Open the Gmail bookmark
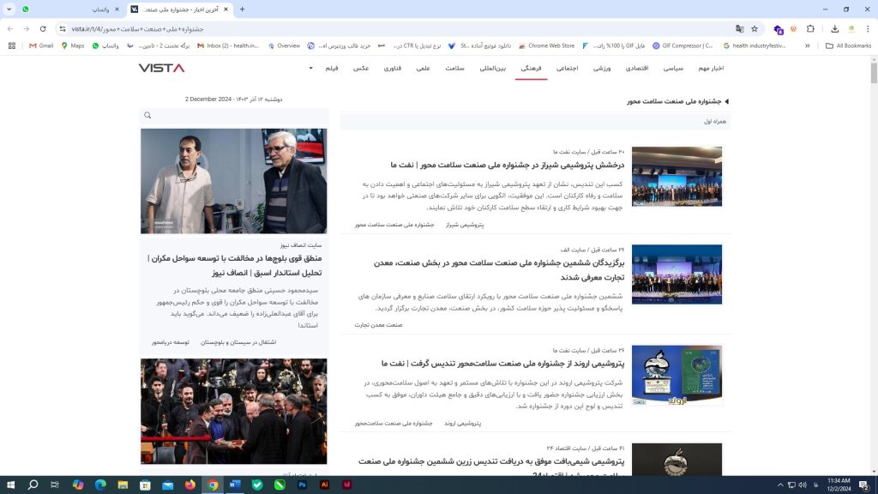 [41, 45]
